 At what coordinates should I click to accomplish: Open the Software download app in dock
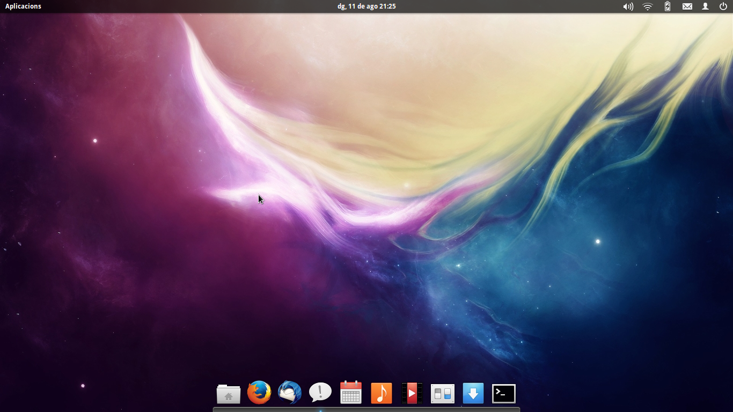[473, 393]
